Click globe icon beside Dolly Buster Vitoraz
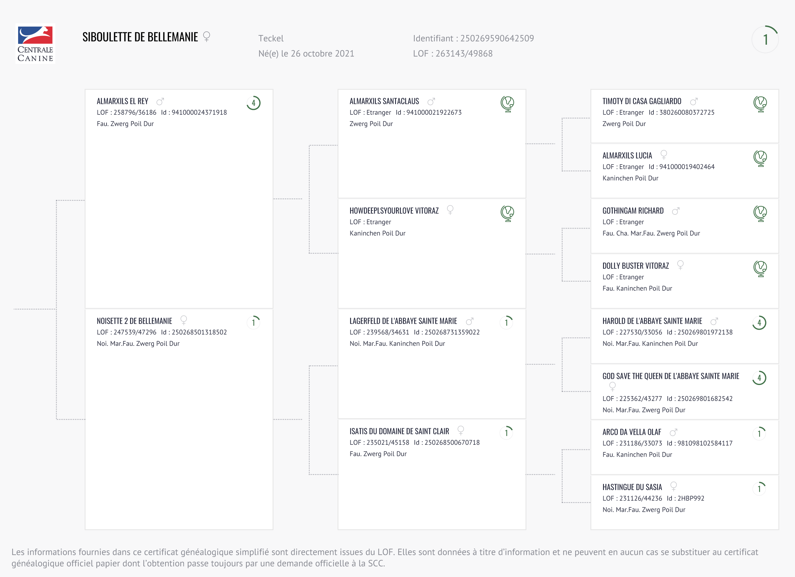Screen dimensions: 795x577 (760, 268)
